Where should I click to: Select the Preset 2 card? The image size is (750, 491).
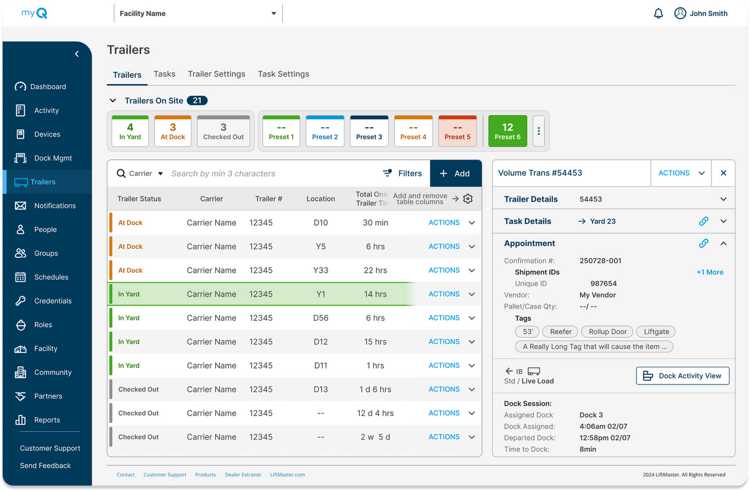(x=325, y=131)
